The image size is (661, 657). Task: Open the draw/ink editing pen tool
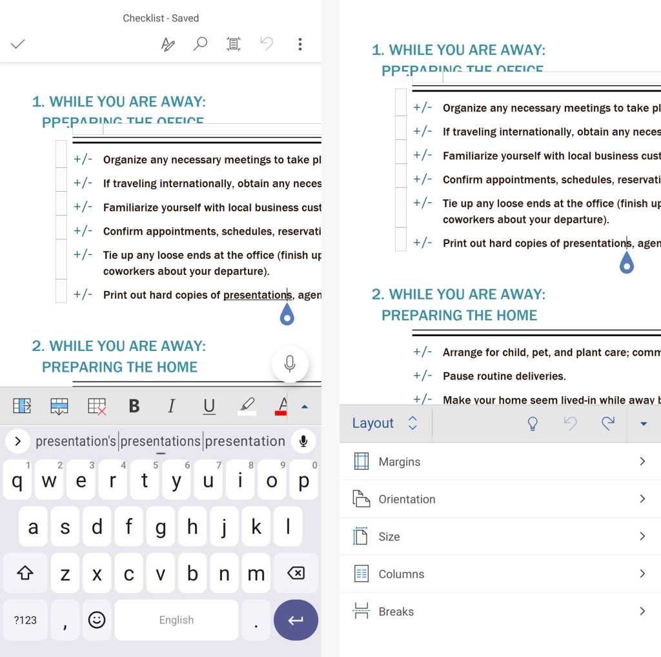click(x=168, y=44)
